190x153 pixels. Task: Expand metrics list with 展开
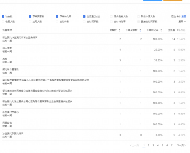182,22
